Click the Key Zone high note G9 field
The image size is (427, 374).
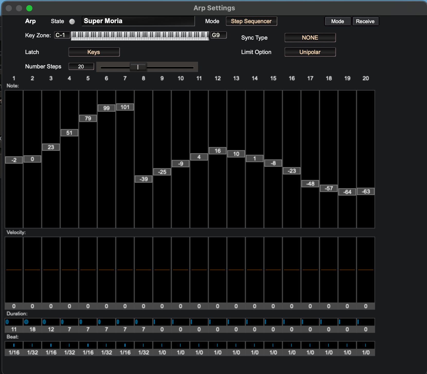[218, 35]
